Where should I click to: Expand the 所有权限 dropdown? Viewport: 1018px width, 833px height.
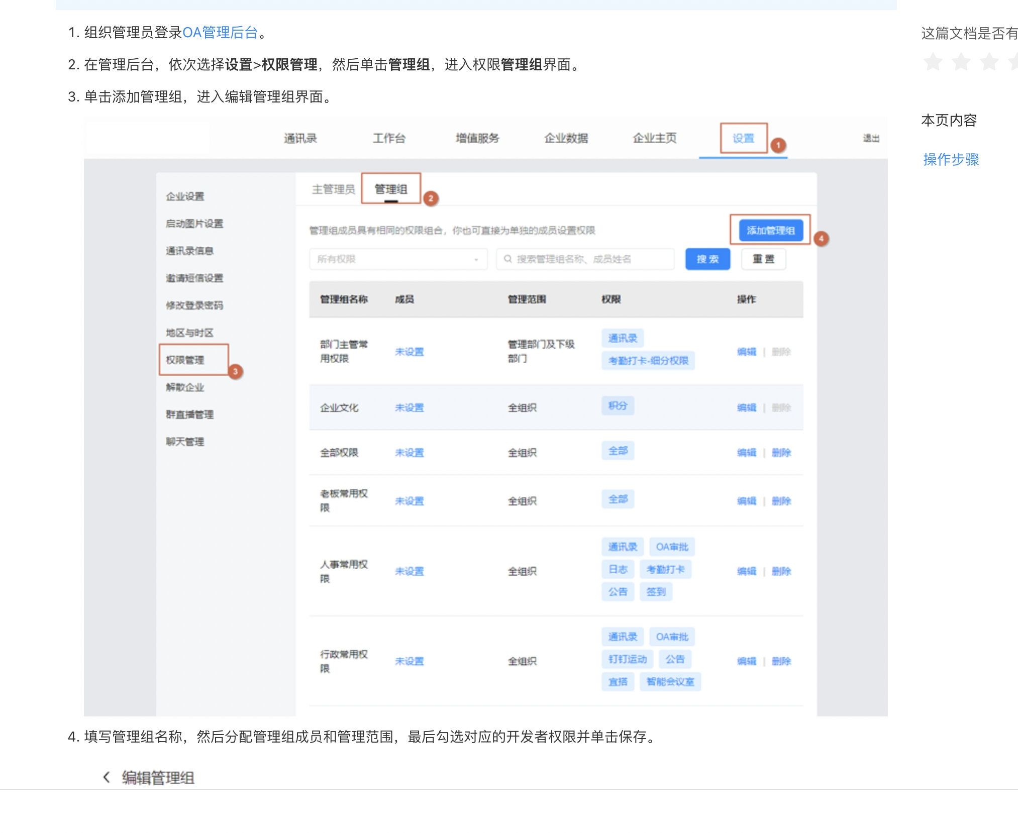pos(398,259)
